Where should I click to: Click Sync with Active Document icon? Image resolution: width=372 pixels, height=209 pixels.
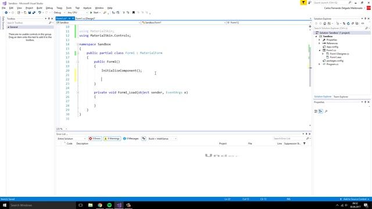(x=344, y=23)
